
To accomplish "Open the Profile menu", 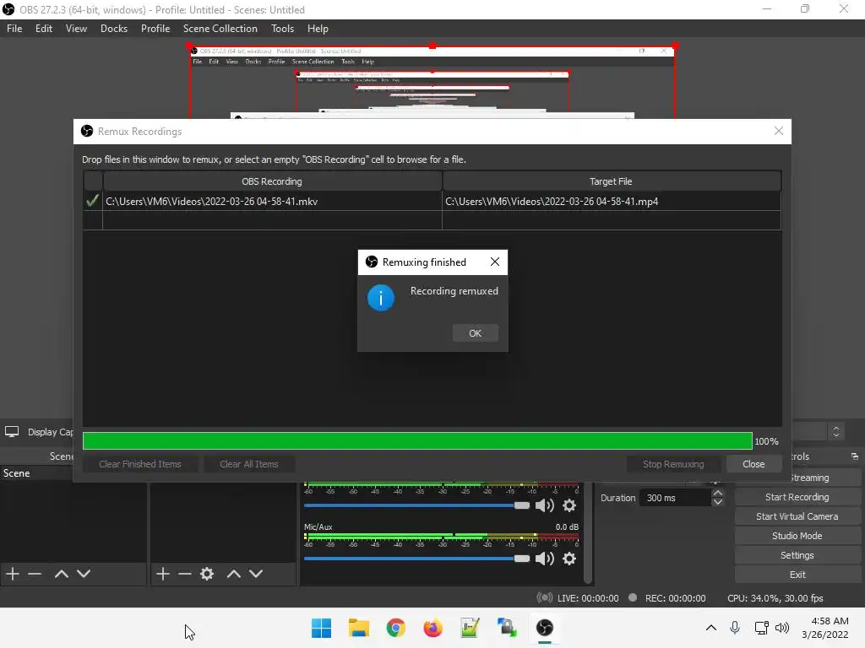I will [x=155, y=29].
